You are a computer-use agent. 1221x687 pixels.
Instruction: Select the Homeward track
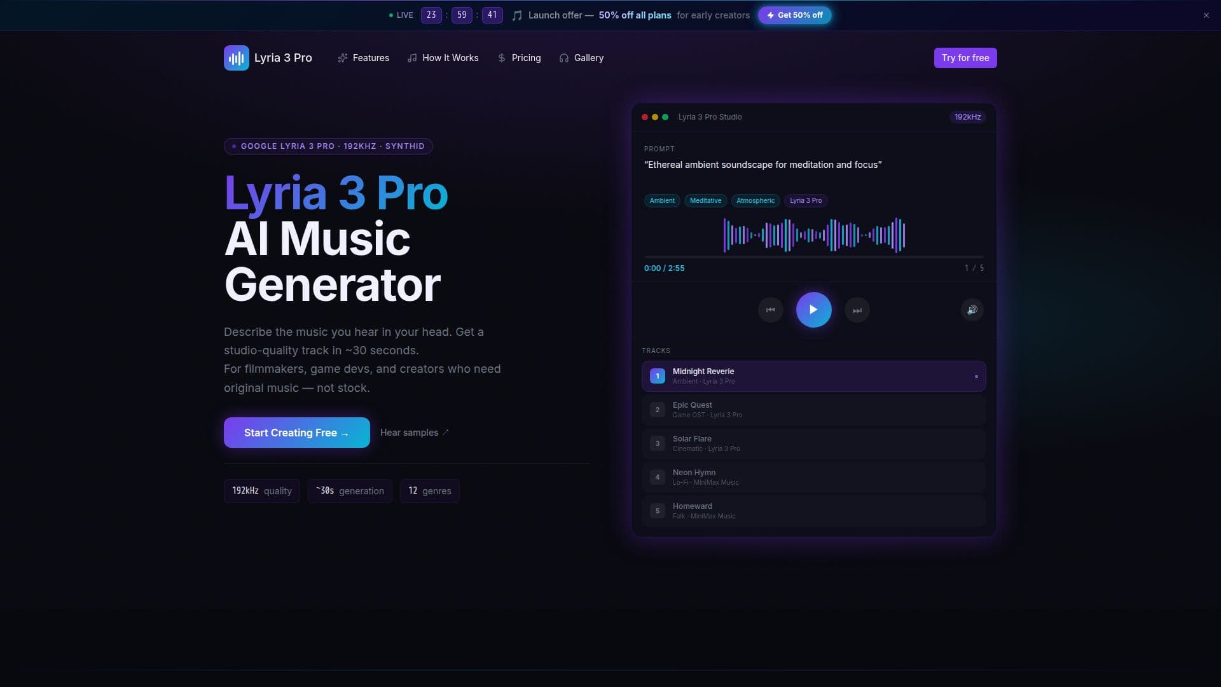[x=813, y=511]
